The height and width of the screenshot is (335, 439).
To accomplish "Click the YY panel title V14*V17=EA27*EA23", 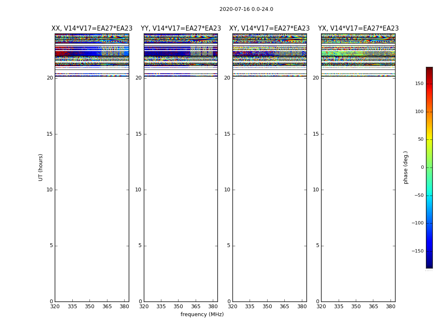I will point(181,28).
